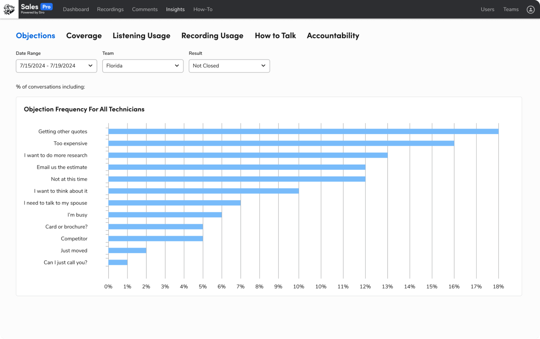Viewport: 540px width, 339px height.
Task: Select the Objections tab
Action: [x=35, y=36]
